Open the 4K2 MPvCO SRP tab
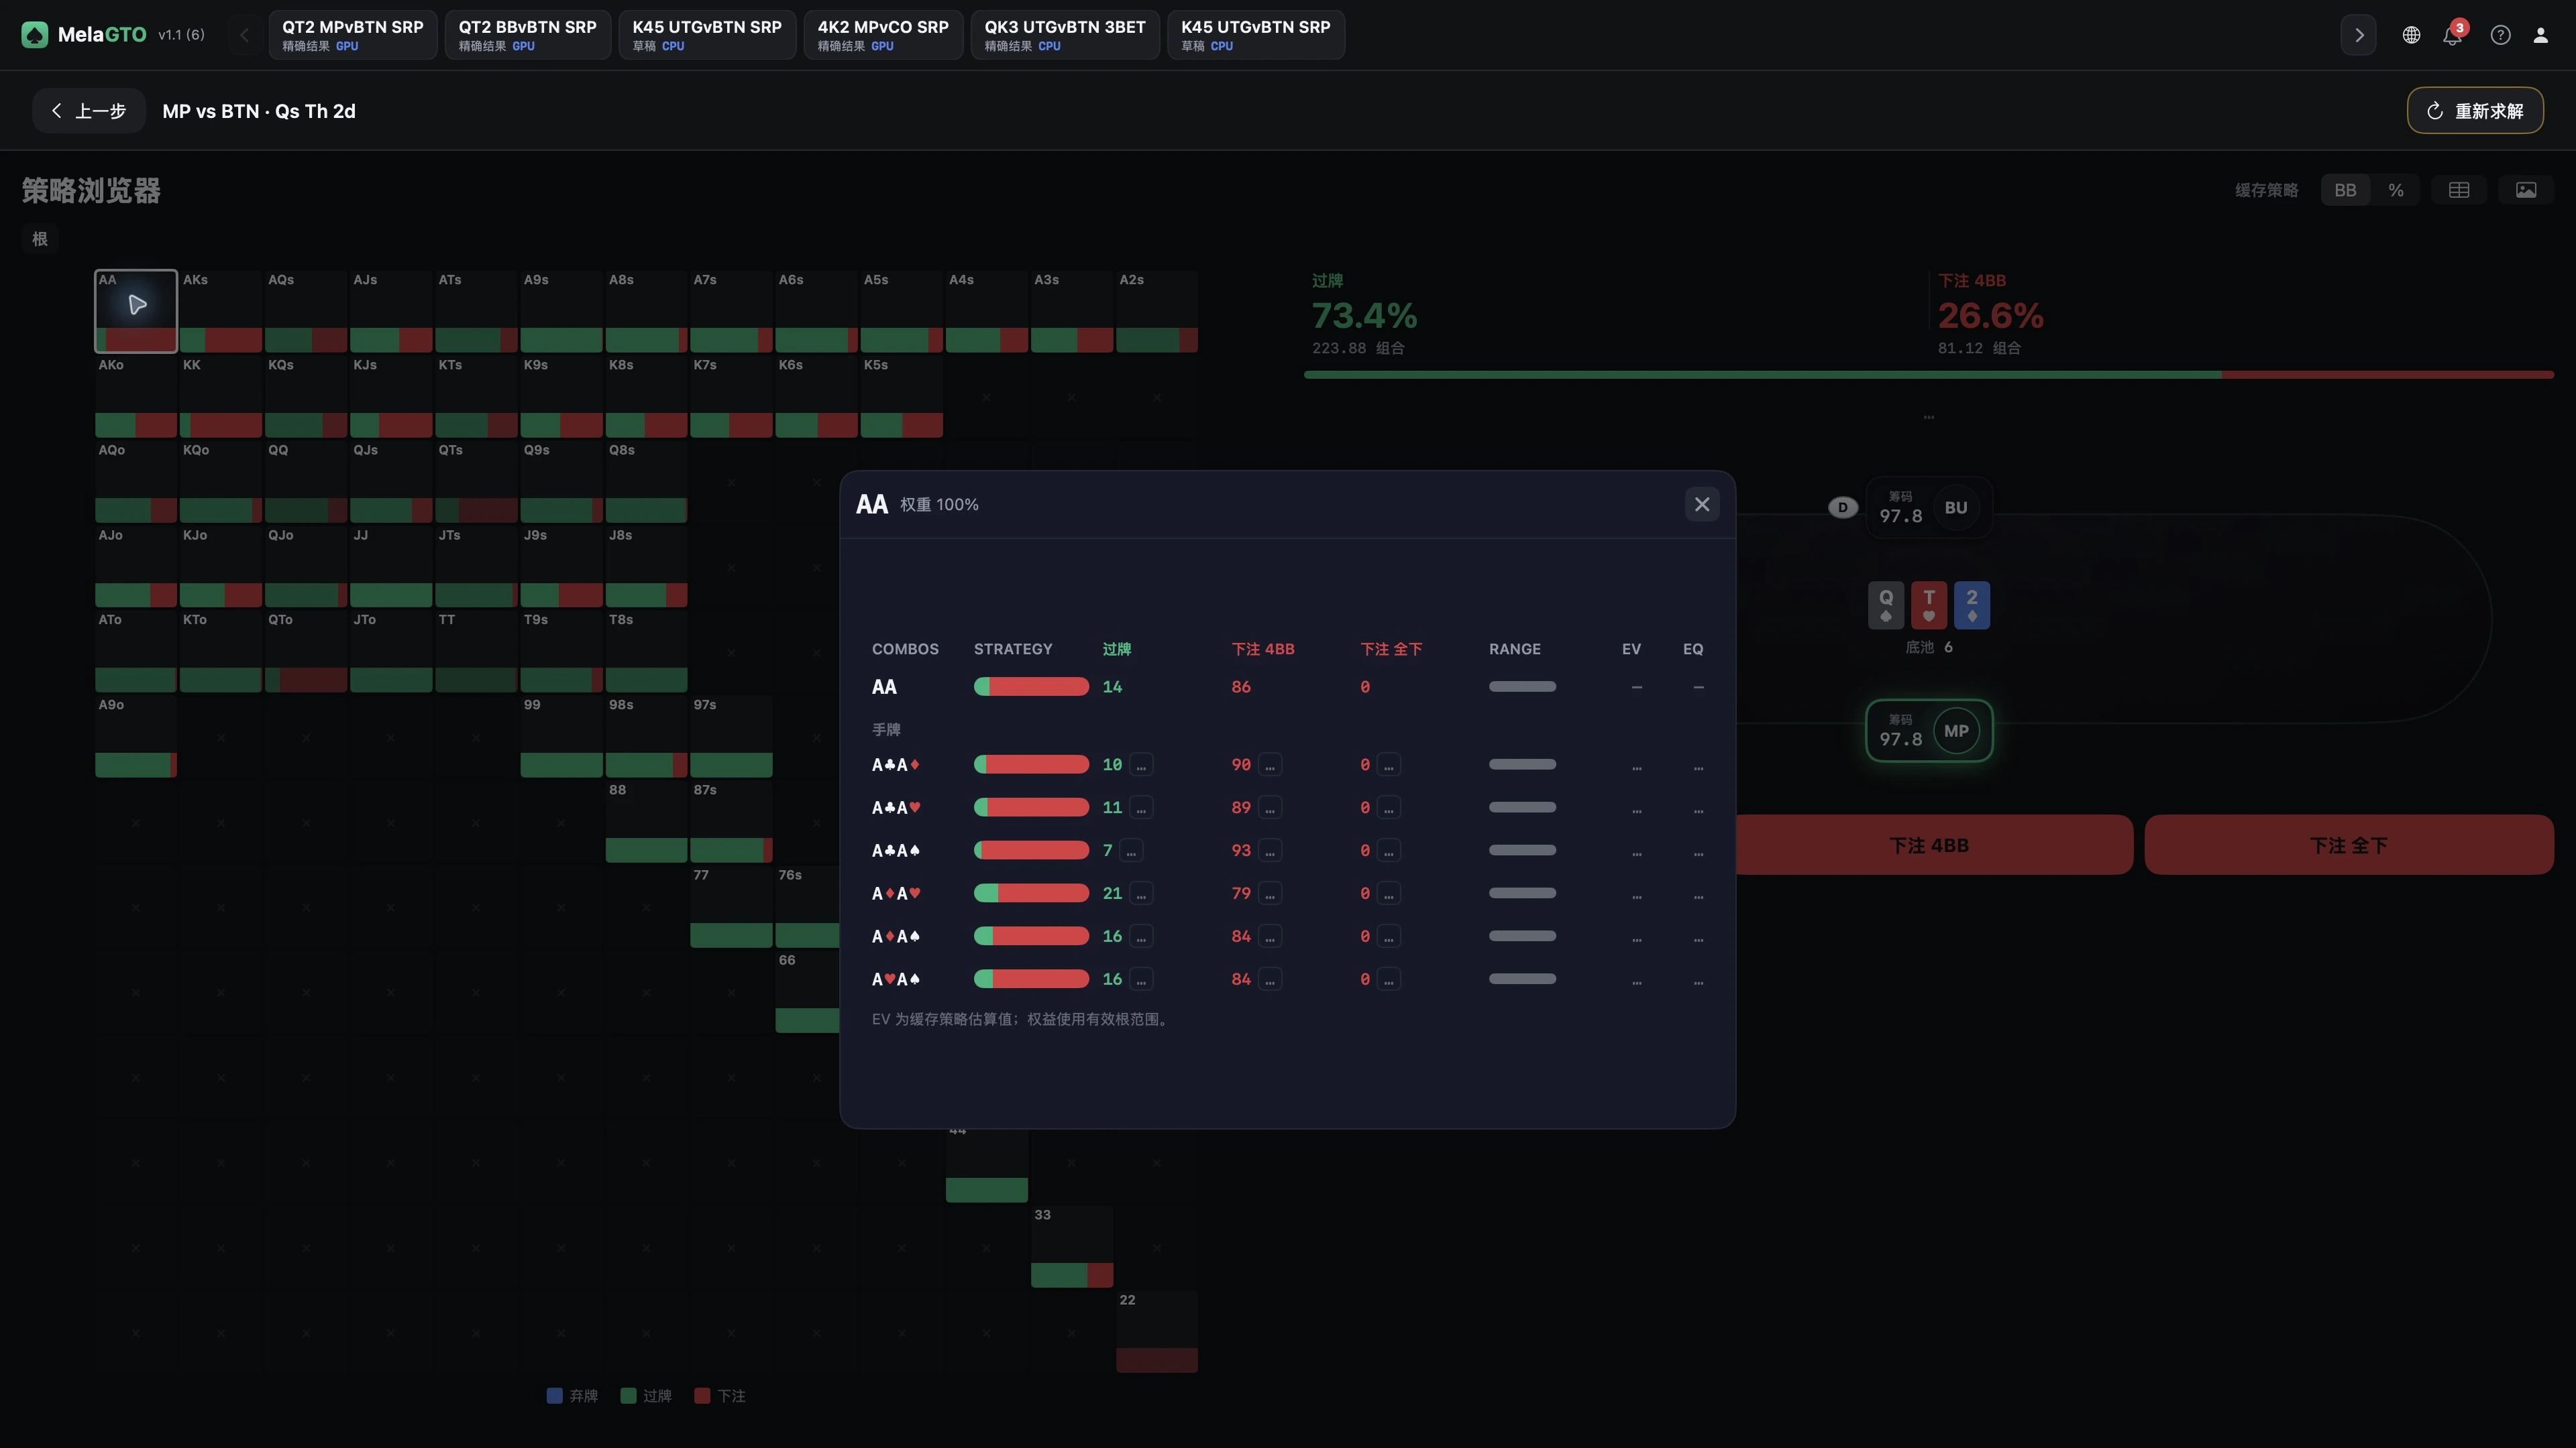This screenshot has width=2576, height=1448. point(883,35)
